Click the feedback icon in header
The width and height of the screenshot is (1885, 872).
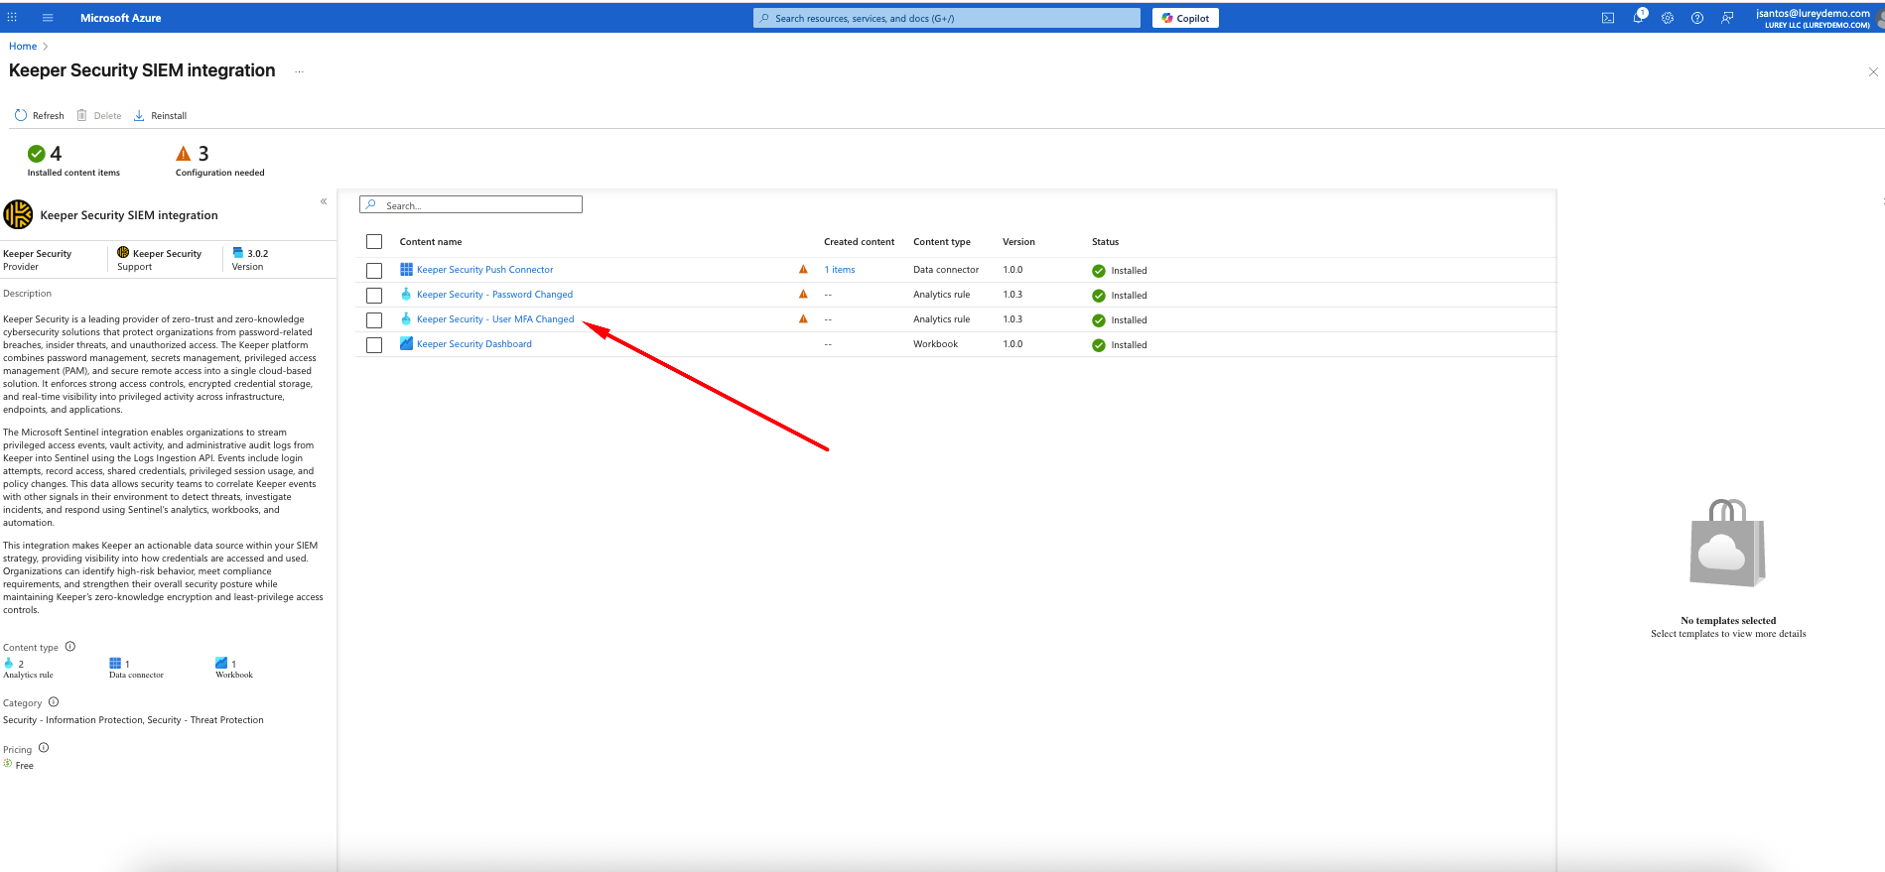tap(1727, 18)
